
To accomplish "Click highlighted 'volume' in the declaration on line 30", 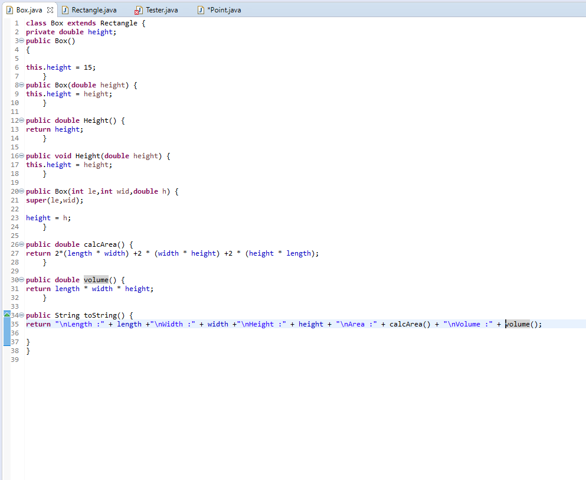I will pos(96,280).
